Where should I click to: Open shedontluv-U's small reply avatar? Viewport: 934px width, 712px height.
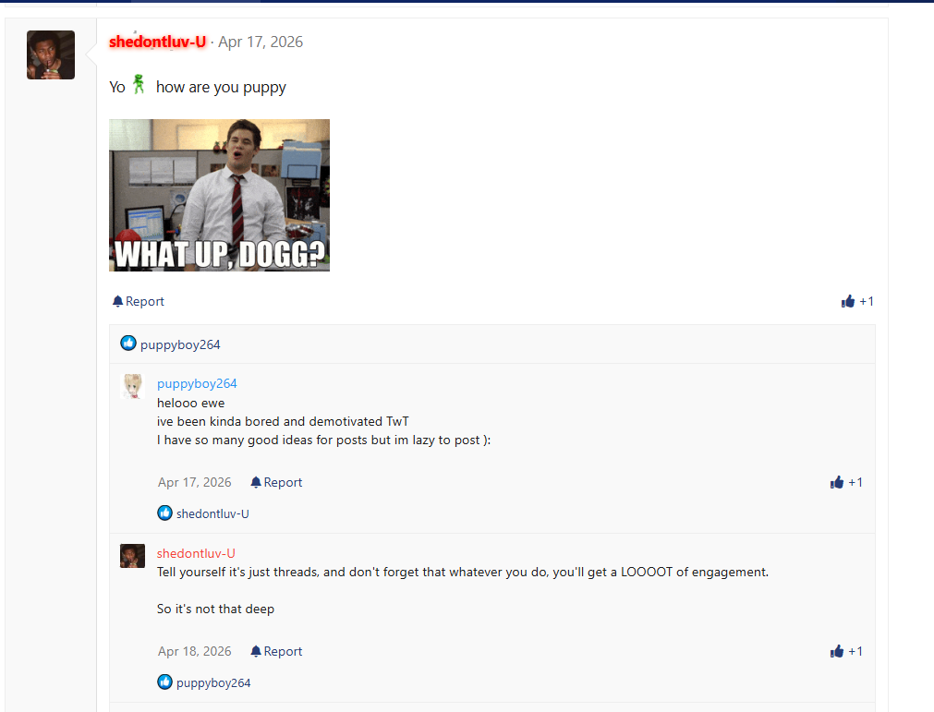132,556
